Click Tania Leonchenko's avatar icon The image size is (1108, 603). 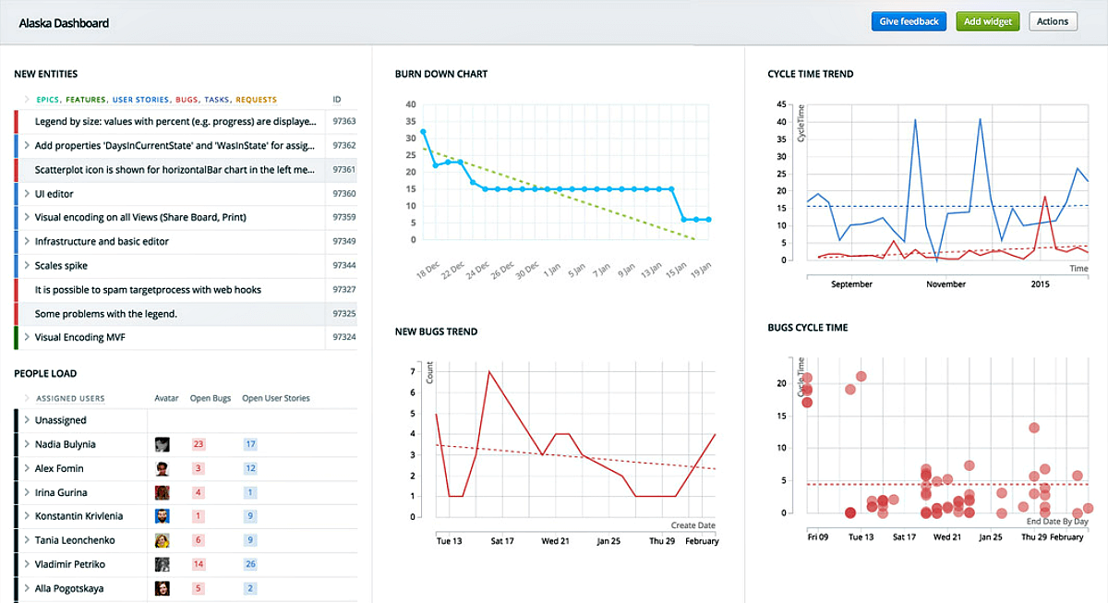pos(162,540)
